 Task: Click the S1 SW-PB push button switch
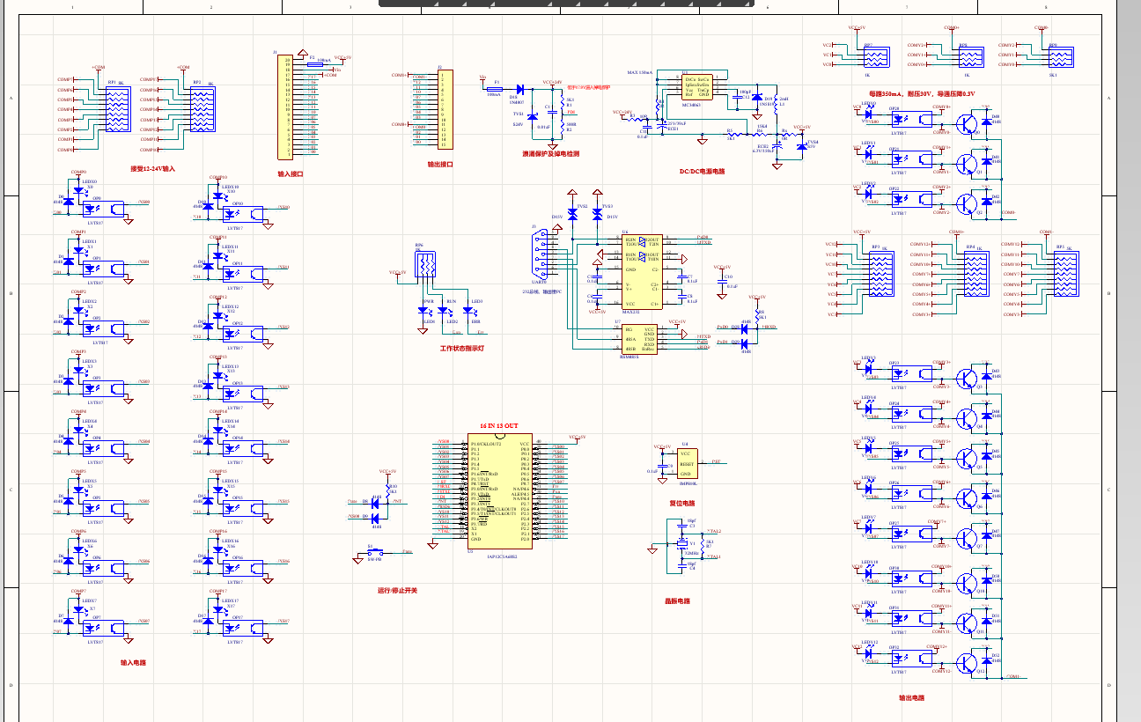(x=374, y=553)
